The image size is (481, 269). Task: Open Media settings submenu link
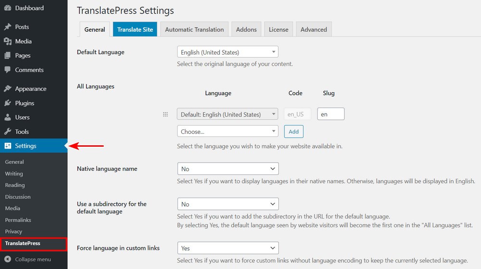(13, 209)
